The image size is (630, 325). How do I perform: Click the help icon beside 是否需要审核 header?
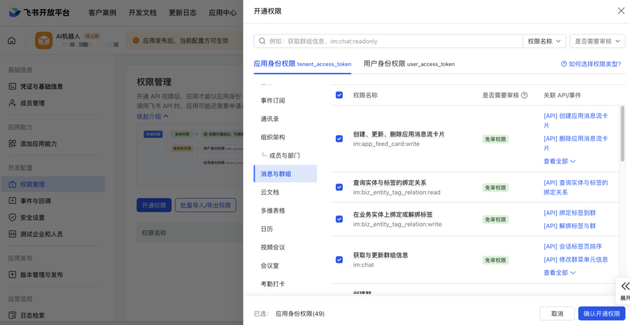tap(524, 95)
